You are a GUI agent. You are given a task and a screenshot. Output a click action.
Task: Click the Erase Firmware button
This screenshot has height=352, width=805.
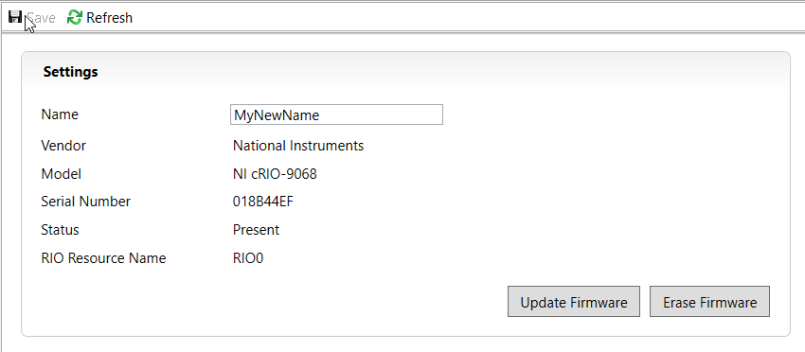709,302
